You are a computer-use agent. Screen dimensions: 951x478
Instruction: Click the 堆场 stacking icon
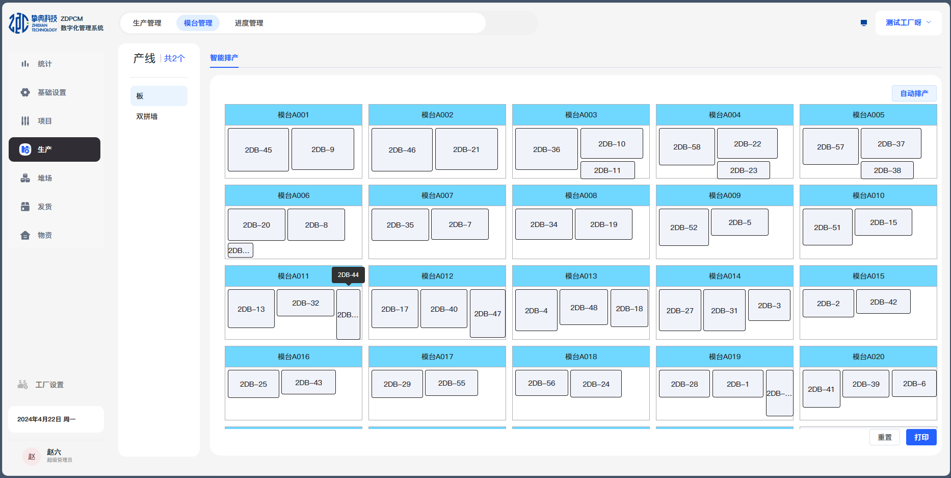[25, 178]
